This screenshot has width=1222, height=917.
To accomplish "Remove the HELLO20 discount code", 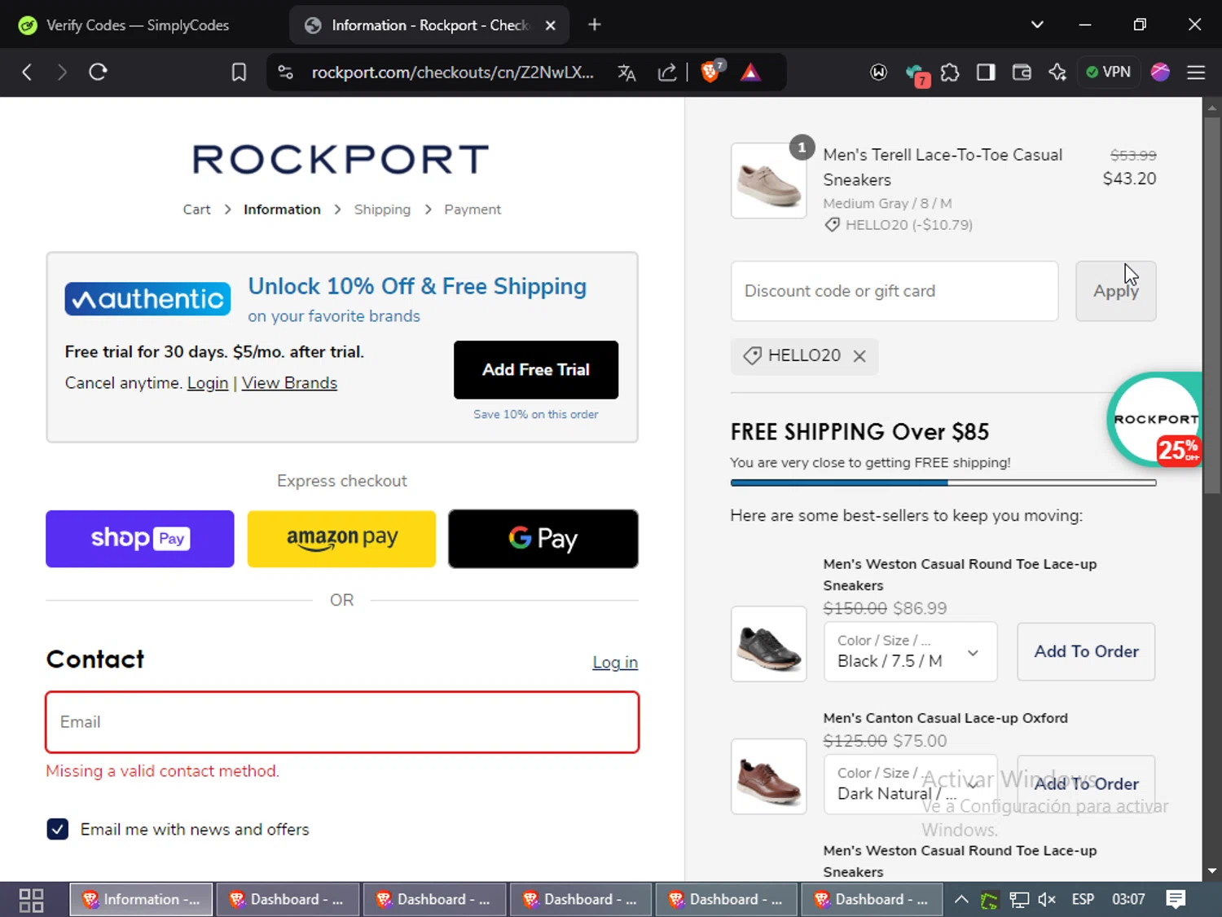I will (859, 356).
